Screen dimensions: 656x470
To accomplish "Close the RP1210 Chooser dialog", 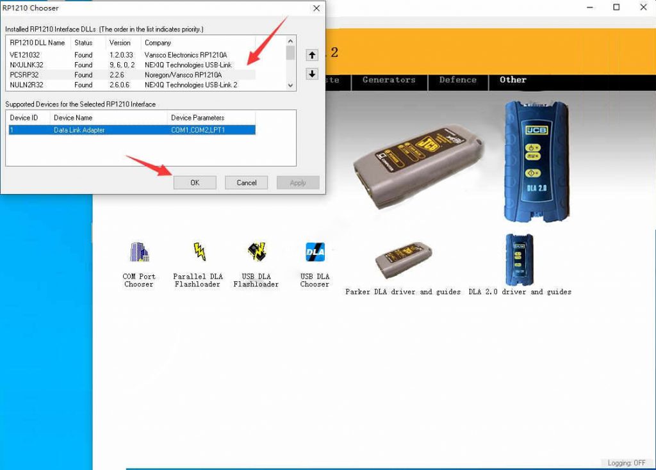I will [316, 8].
